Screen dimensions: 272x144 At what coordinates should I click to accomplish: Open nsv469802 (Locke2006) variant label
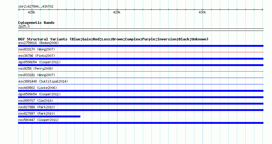[38, 88]
